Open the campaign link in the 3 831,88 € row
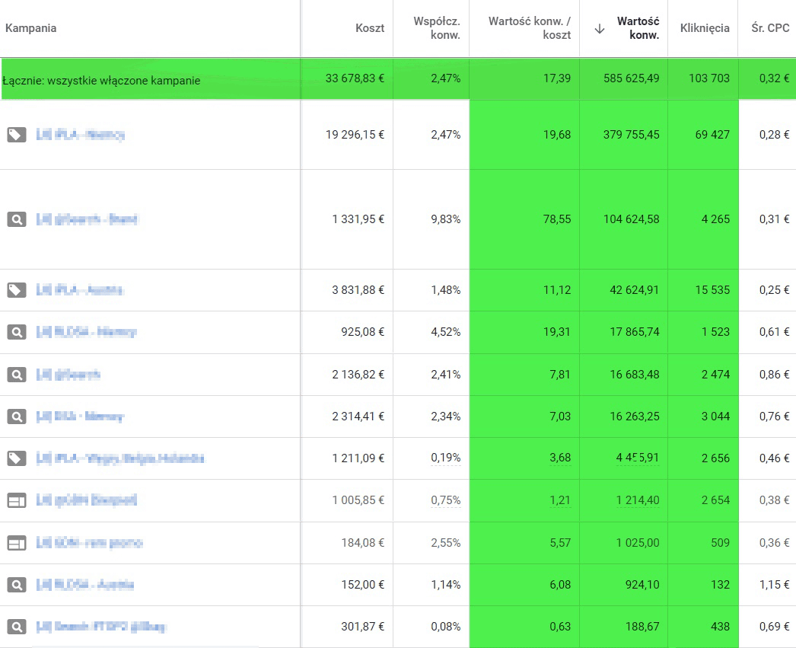 80,290
